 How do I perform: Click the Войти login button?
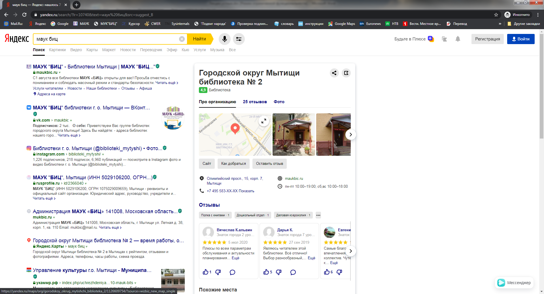(x=521, y=39)
